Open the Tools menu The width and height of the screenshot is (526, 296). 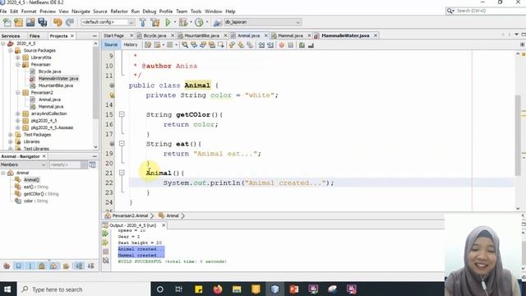tap(196, 12)
